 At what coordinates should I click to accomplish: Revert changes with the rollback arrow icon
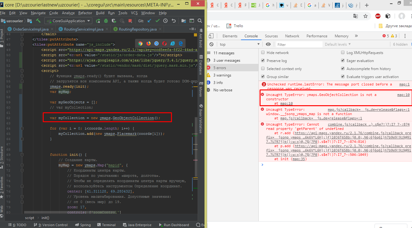(x=173, y=21)
